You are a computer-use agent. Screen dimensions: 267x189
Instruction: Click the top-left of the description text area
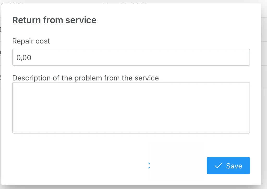click(x=18, y=87)
